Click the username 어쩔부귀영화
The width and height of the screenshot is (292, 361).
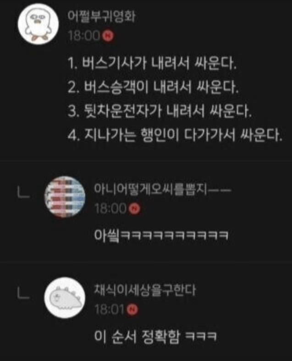point(101,17)
